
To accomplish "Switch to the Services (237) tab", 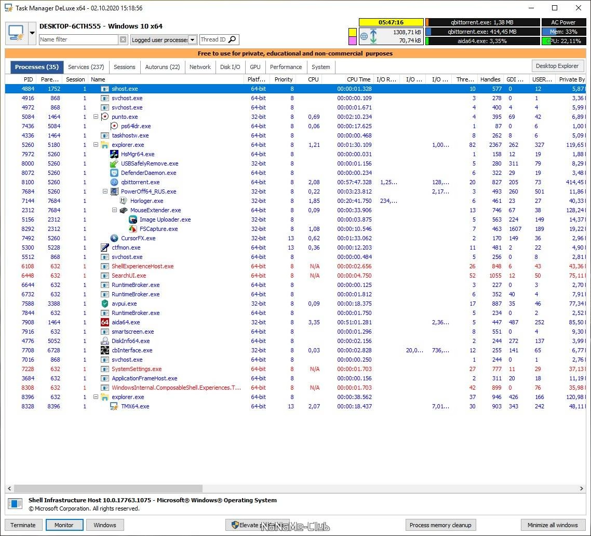I will click(86, 67).
